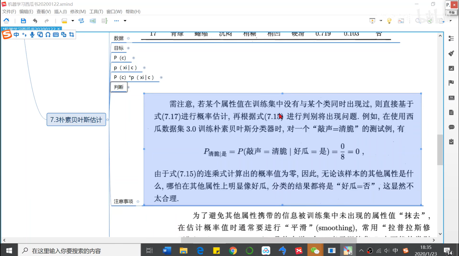Select the 数据 topic

(x=119, y=38)
